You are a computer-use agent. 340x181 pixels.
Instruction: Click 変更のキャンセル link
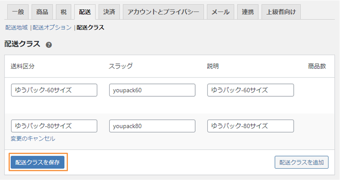33,138
